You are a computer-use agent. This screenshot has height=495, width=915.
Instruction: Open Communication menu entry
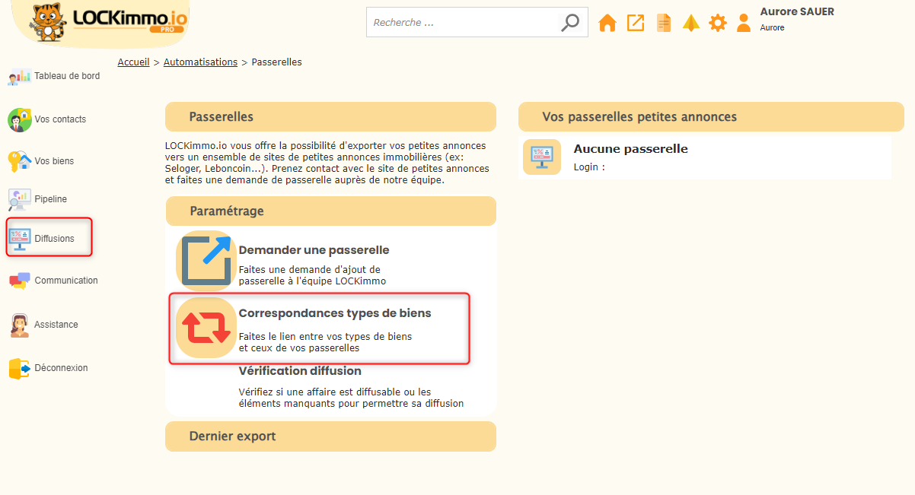point(66,281)
